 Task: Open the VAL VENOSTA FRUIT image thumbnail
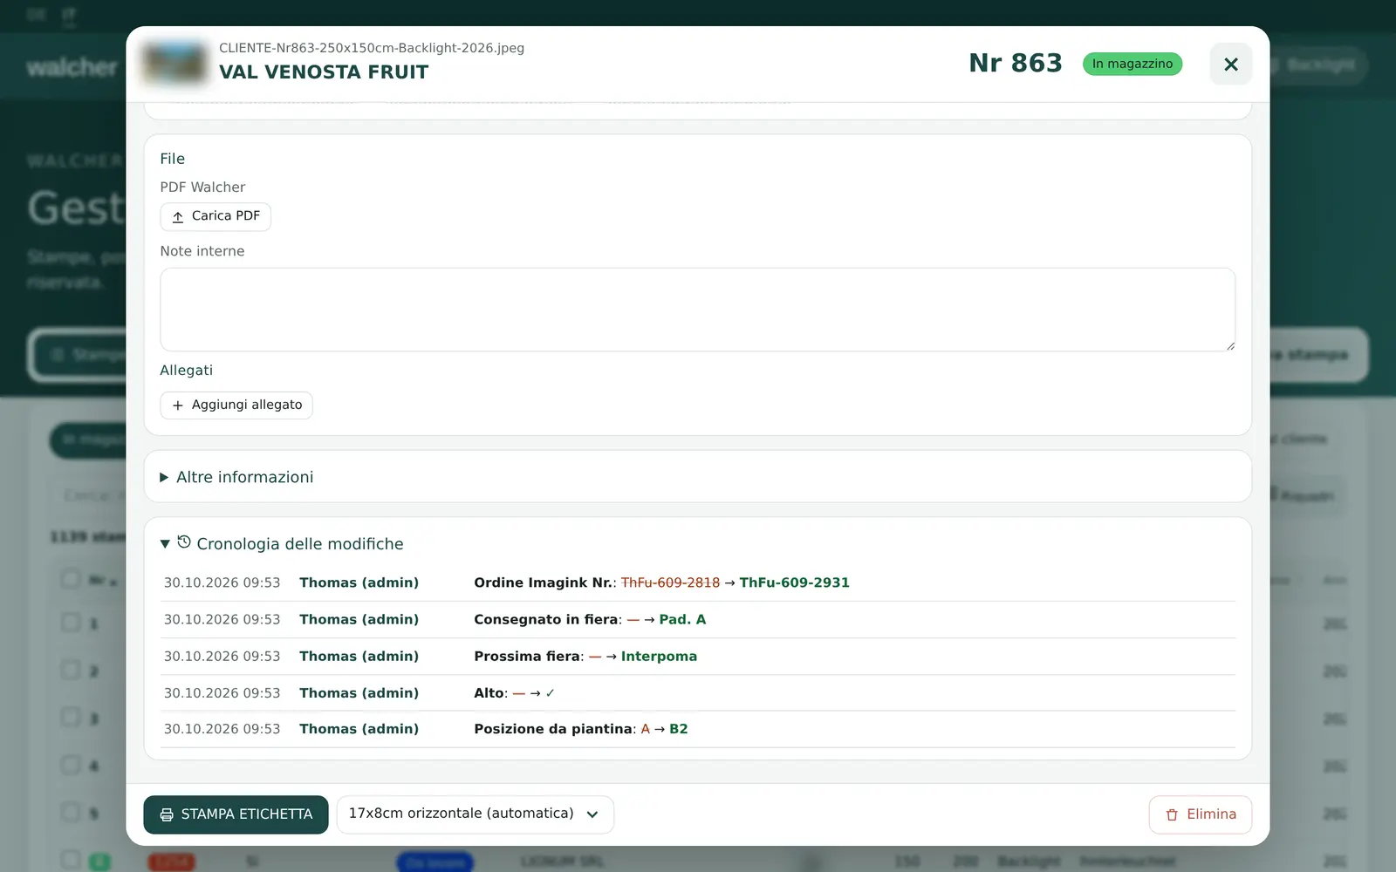coord(174,63)
